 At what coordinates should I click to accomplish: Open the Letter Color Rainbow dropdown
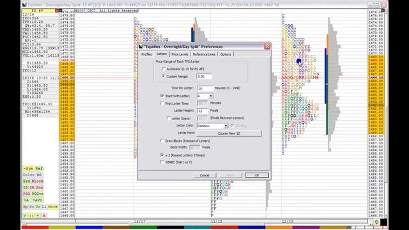pyautogui.click(x=226, y=126)
